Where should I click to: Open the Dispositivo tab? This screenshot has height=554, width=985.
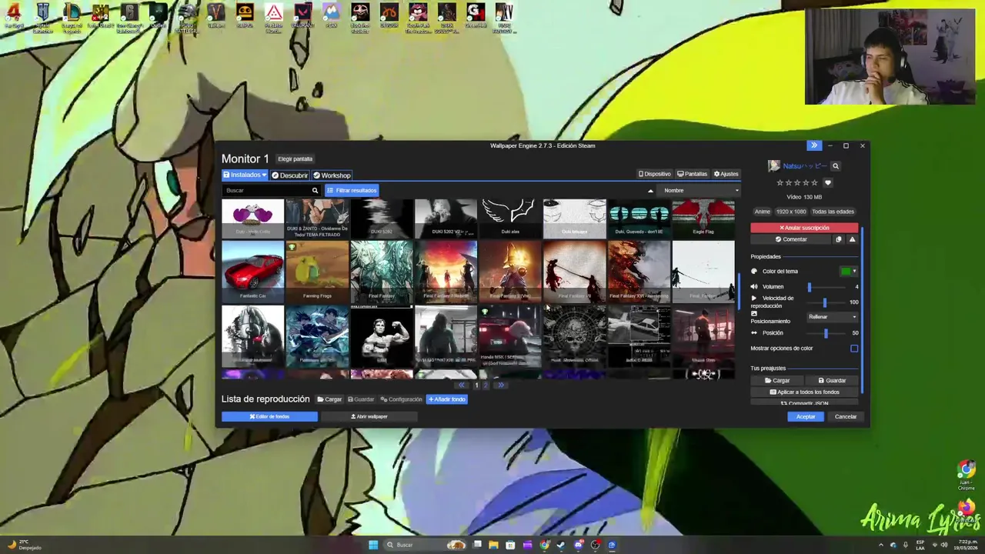point(655,174)
